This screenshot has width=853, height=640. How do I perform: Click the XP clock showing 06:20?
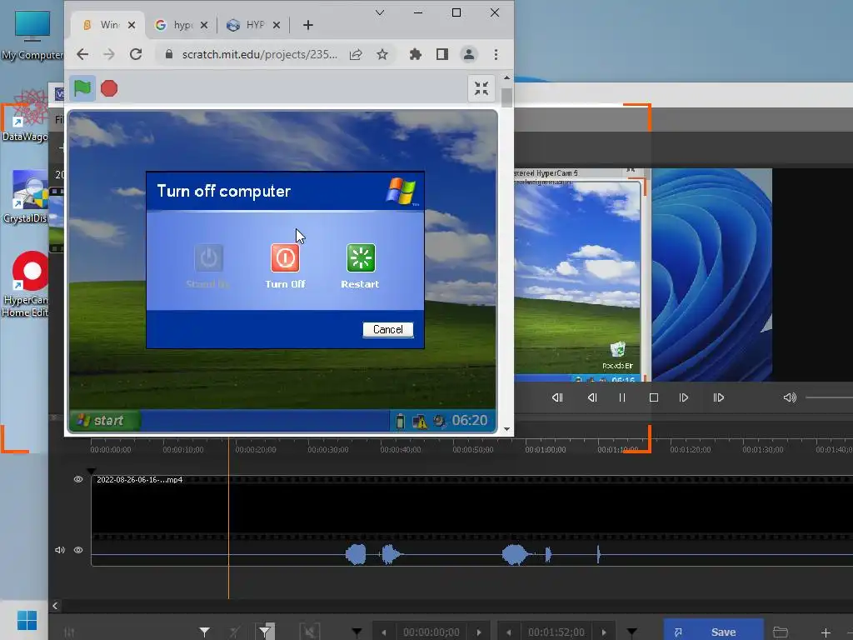470,420
